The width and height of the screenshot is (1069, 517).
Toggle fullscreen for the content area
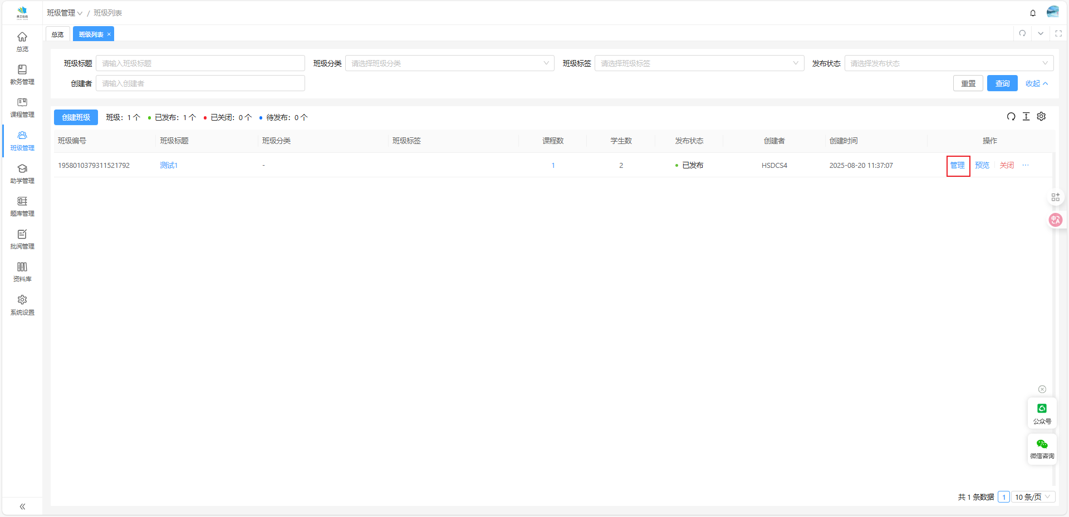1058,33
